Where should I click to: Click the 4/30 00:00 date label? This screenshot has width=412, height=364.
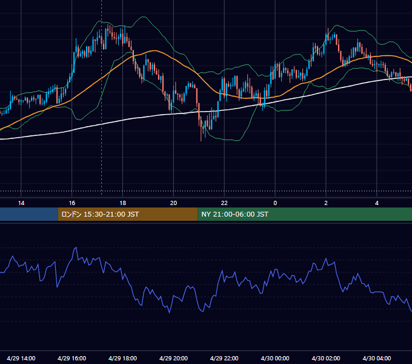point(275,358)
